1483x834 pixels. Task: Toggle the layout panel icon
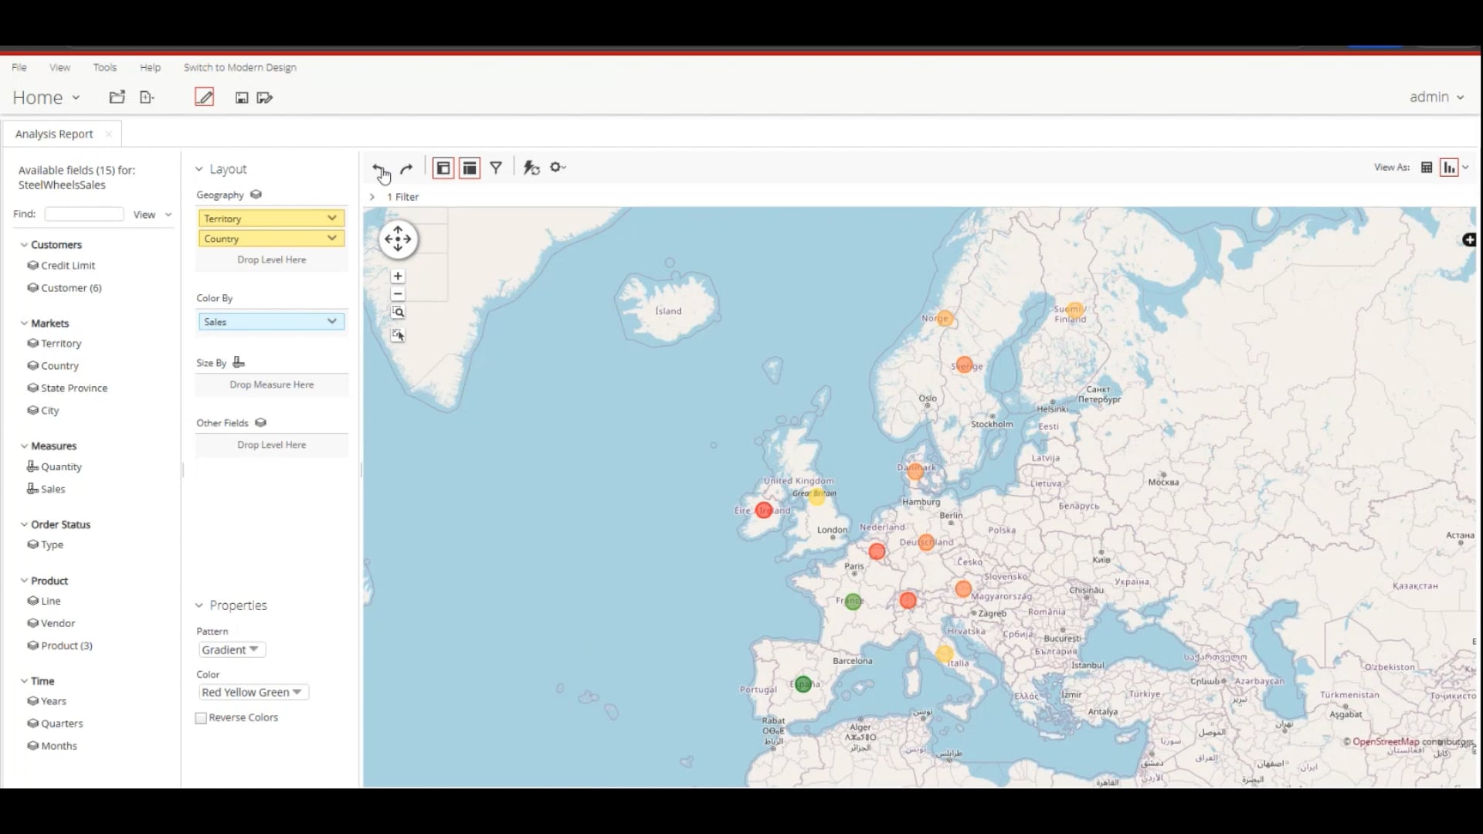click(470, 168)
